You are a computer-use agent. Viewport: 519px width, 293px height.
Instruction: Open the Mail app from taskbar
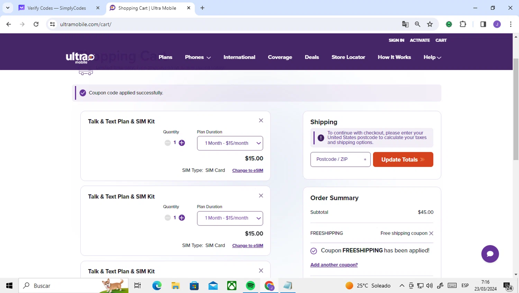(x=213, y=286)
